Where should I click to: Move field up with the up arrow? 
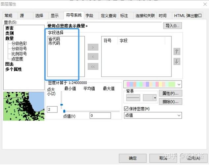coord(177,51)
